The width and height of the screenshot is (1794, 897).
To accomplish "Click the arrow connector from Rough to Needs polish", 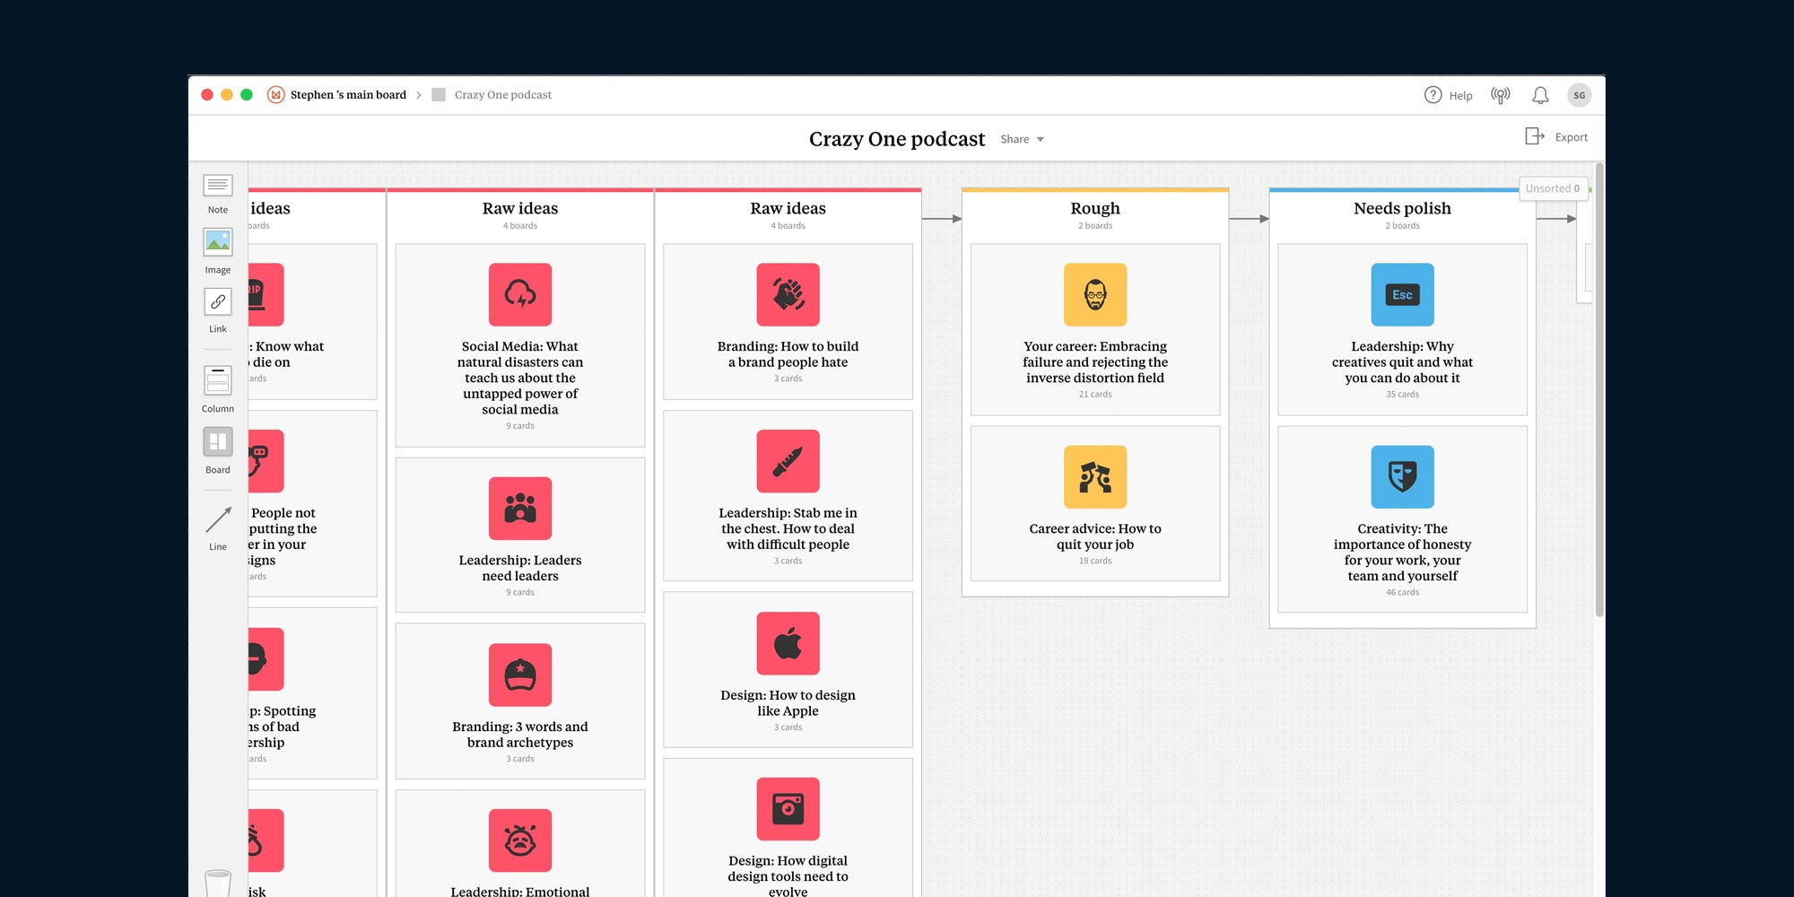I will [1250, 218].
